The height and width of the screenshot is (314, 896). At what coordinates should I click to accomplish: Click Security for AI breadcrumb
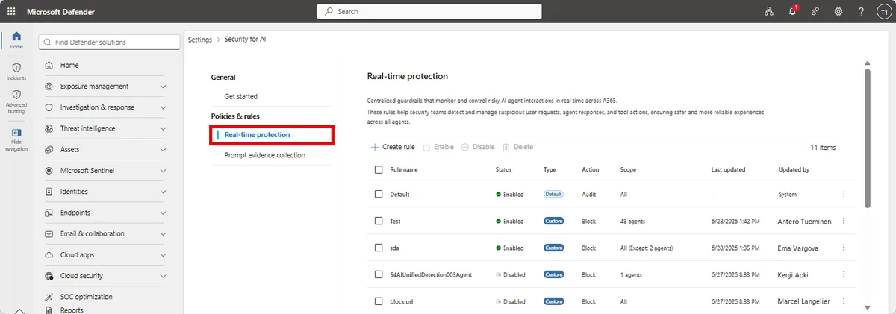(245, 39)
